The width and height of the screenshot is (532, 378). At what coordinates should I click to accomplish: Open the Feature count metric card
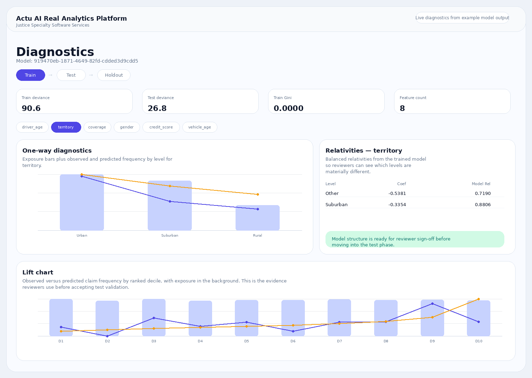452,101
